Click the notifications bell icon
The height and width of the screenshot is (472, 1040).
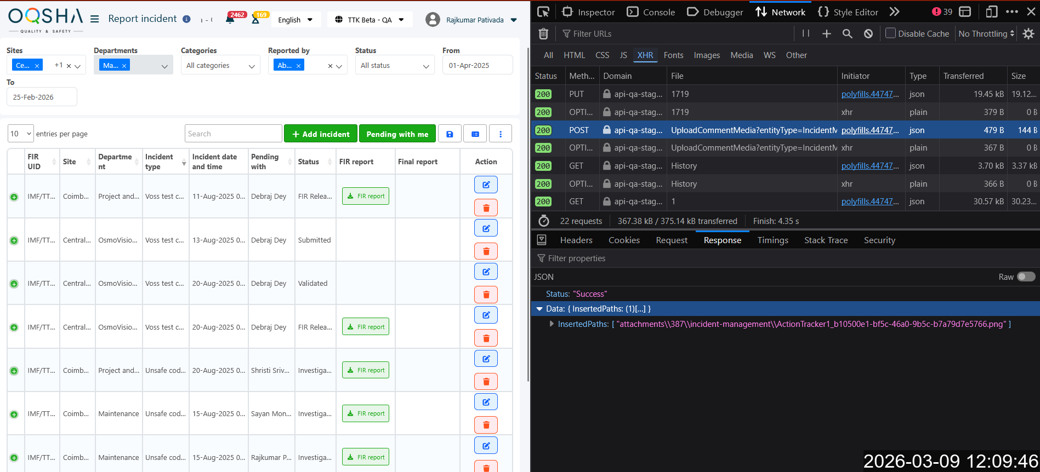pyautogui.click(x=230, y=20)
